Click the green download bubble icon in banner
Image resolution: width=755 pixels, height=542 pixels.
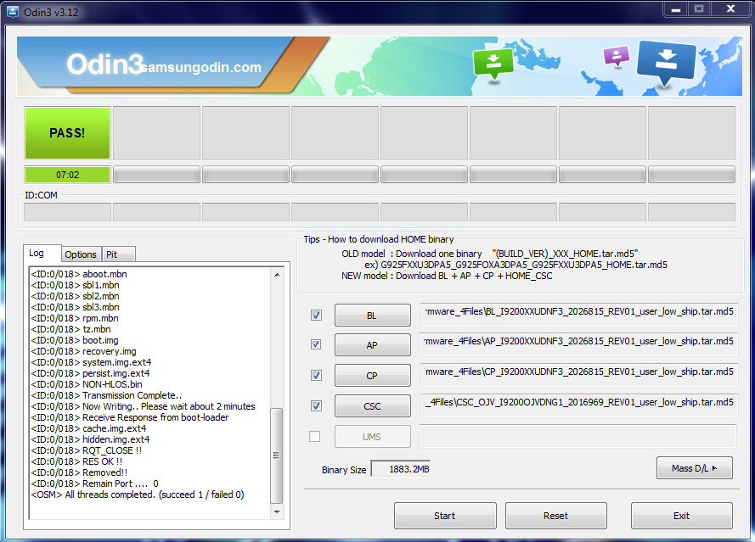click(493, 64)
